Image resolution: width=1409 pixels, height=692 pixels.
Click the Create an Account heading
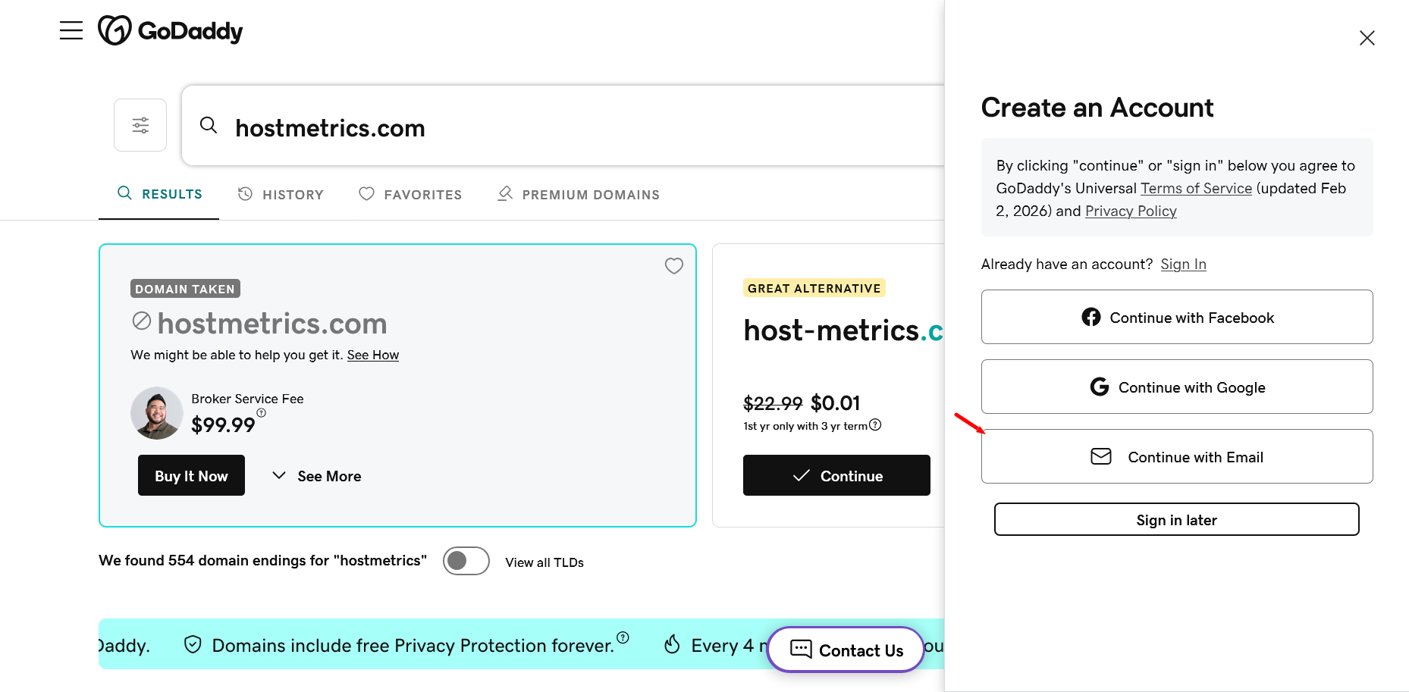(1097, 108)
